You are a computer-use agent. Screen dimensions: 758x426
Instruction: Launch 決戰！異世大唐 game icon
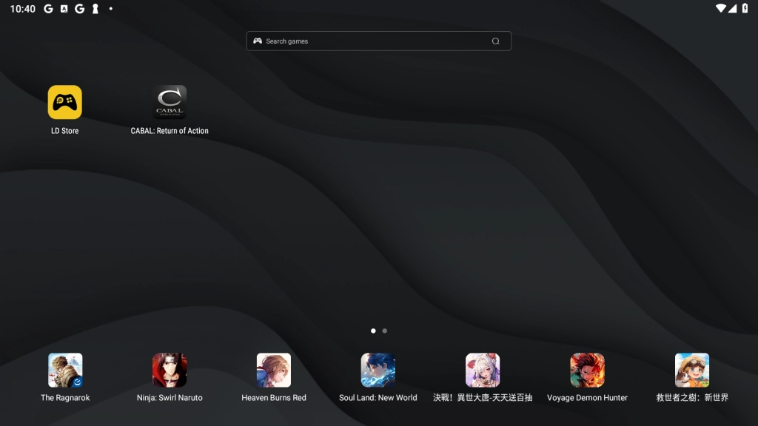[x=483, y=370]
